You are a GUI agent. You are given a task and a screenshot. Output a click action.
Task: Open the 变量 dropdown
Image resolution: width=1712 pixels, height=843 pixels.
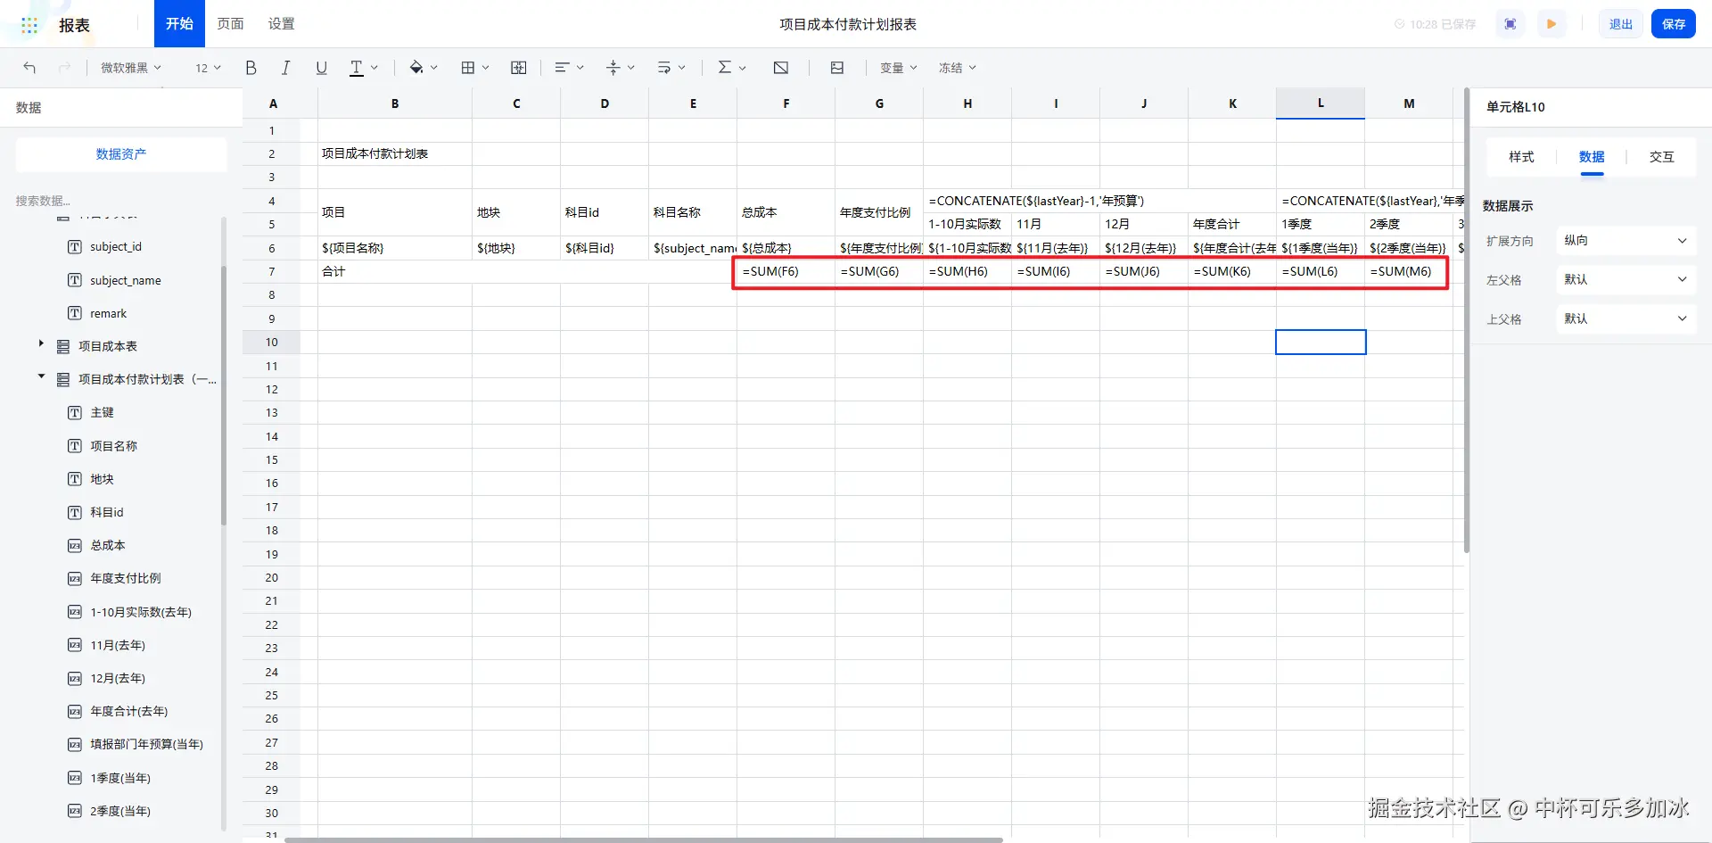(x=899, y=68)
